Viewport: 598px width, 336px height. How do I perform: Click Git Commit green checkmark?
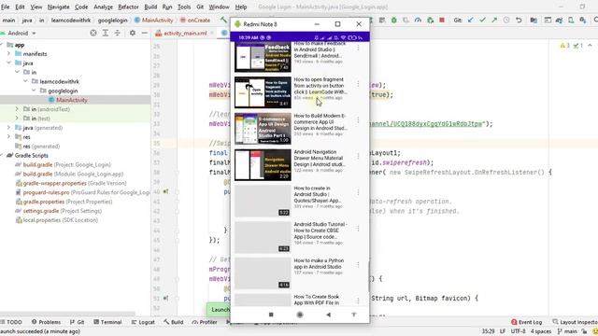point(482,20)
